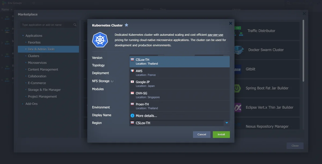
Task: Open Content Management category
Action: point(43,69)
